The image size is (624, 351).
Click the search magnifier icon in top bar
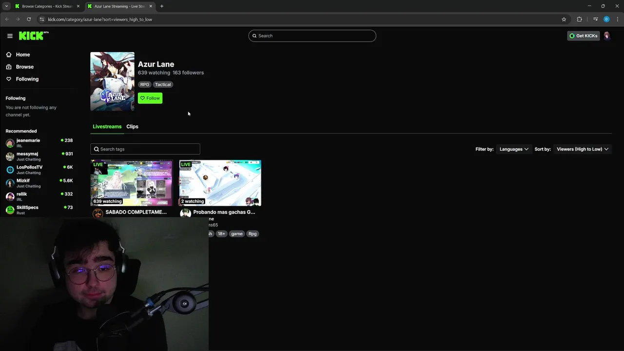[x=254, y=36]
